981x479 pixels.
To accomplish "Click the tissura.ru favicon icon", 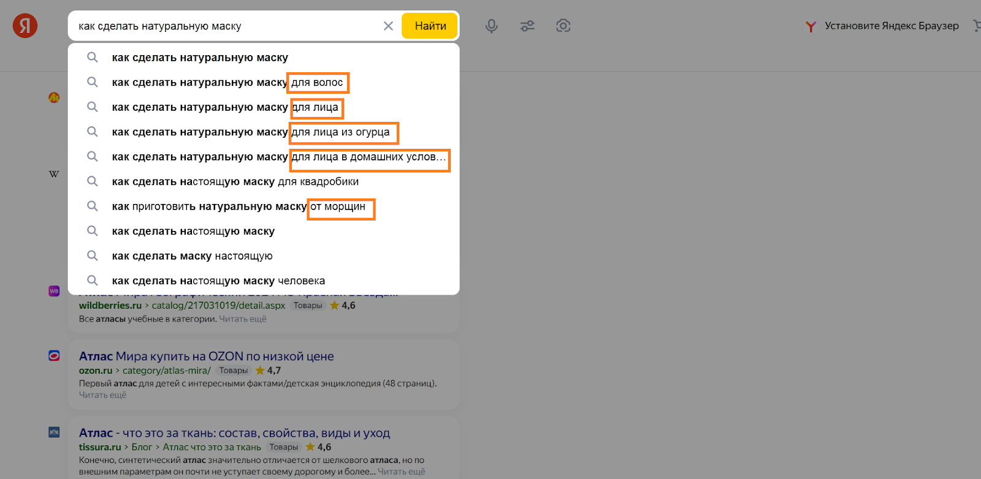I will tap(54, 432).
